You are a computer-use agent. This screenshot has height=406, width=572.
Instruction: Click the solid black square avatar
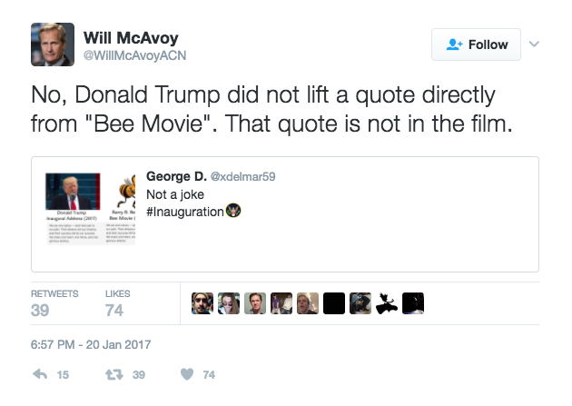[334, 303]
